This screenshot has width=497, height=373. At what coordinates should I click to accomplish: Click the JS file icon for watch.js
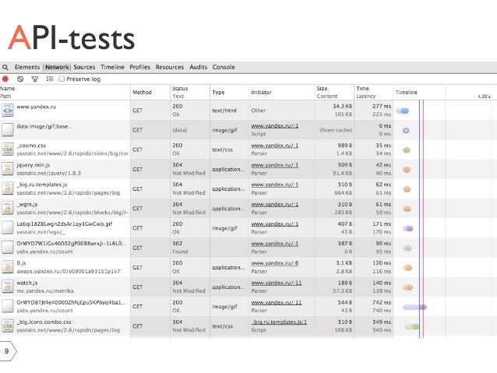tap(8, 287)
